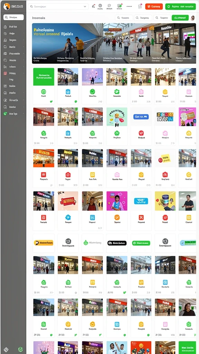The image size is (199, 354).
Task: Select the last sidebar item with green shield
Action: tap(13, 114)
